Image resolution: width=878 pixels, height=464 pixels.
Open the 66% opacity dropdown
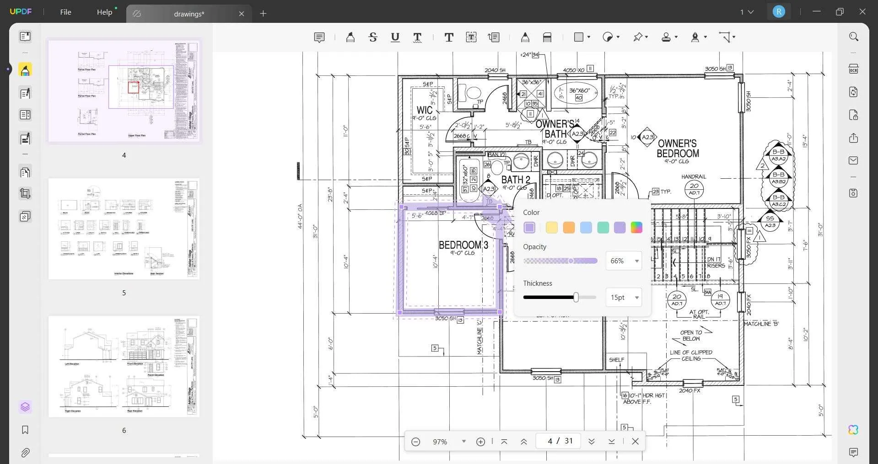tap(624, 261)
